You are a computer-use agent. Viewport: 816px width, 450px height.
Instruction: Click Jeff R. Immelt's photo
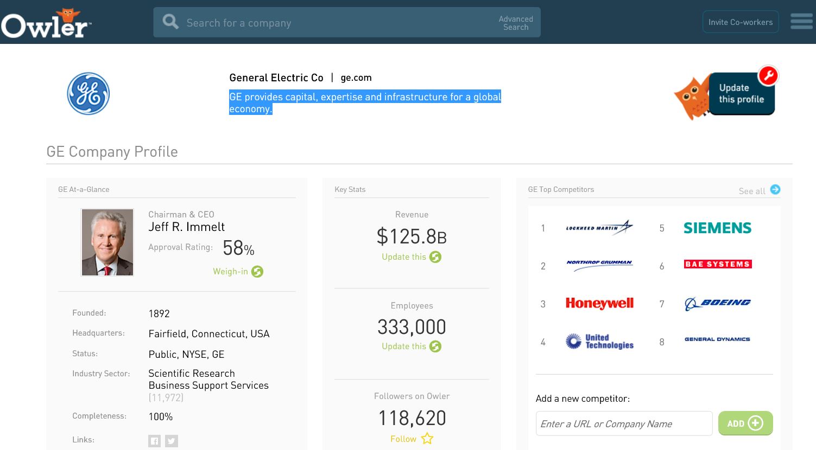tap(107, 242)
